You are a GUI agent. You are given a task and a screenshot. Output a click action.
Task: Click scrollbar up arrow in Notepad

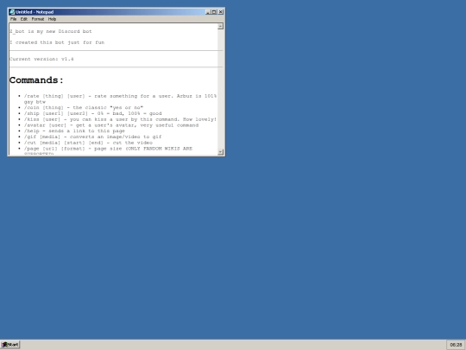click(x=220, y=27)
